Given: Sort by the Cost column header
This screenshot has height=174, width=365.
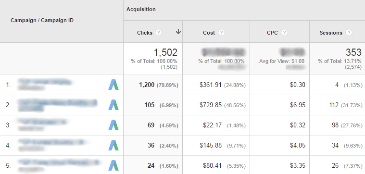Looking at the screenshot, I should click(x=209, y=33).
